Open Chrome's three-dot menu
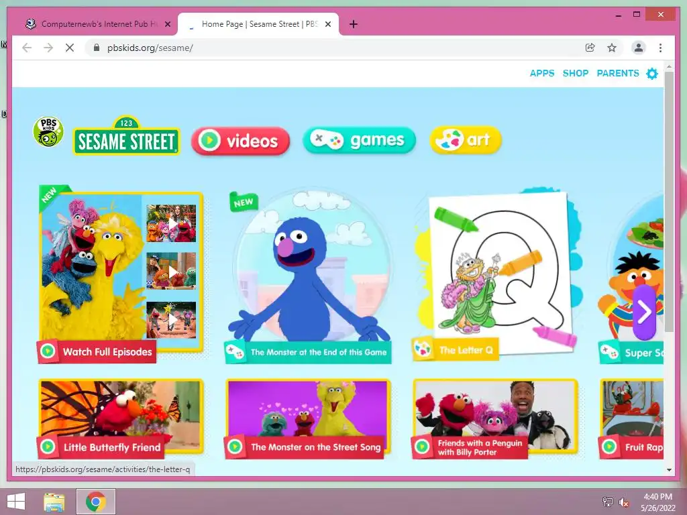This screenshot has width=687, height=515. point(660,48)
